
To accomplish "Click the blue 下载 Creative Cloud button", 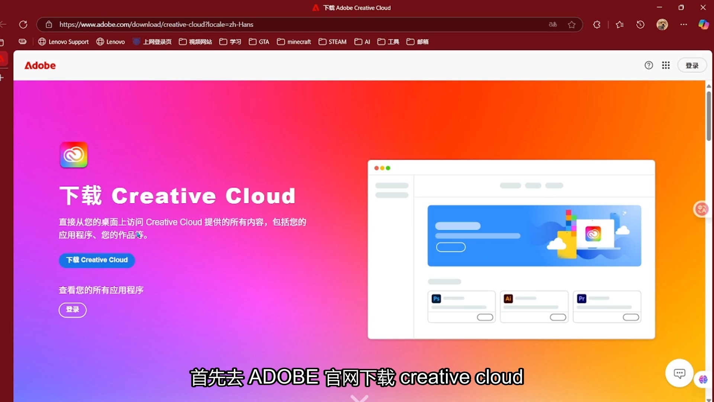I will tap(97, 260).
